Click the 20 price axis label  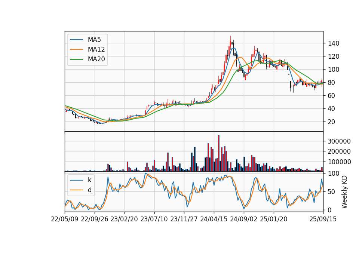332,122
